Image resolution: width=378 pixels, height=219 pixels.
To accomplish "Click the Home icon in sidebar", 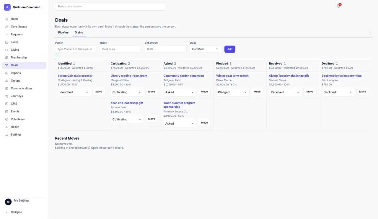I will (7, 19).
